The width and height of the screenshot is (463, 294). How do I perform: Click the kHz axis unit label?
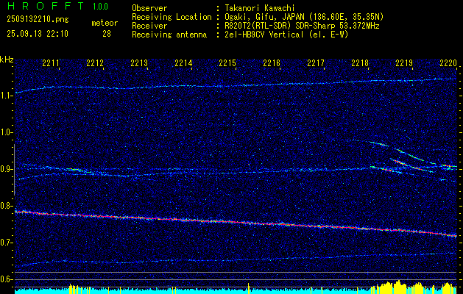point(7,60)
